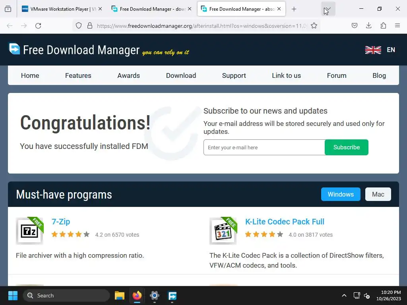
Task: Click the 7-Zip program icon
Action: click(29, 231)
